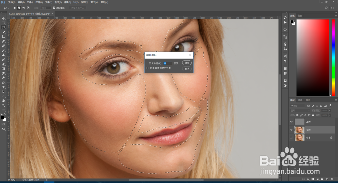This screenshot has height=183, width=338.
Task: Switch to 路径 paths tab
Action: tap(308, 100)
